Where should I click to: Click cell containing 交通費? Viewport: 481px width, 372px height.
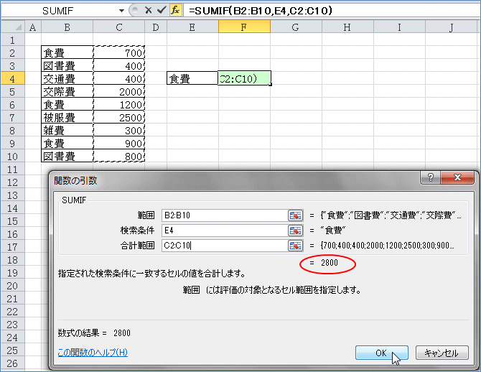tap(67, 79)
